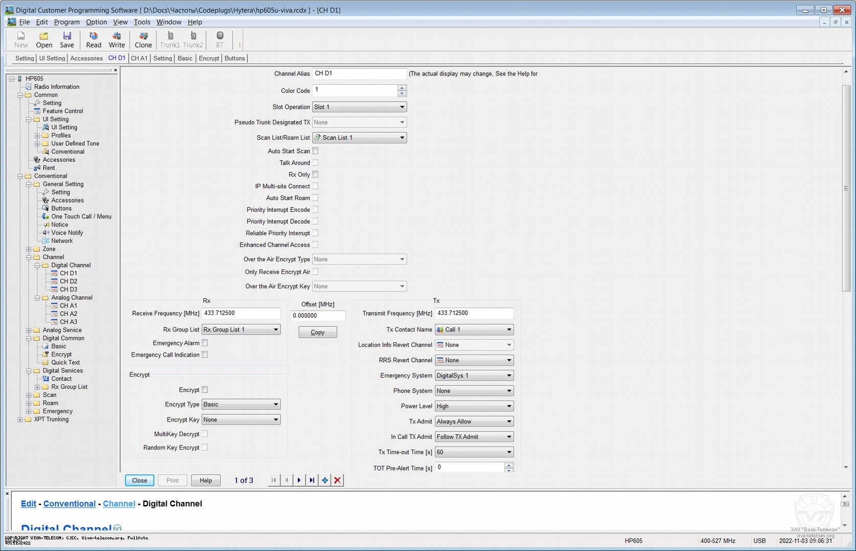Jump to last channel record

(312, 480)
